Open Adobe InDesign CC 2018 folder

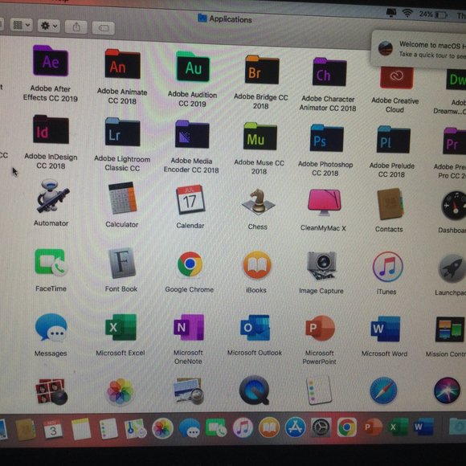51,129
